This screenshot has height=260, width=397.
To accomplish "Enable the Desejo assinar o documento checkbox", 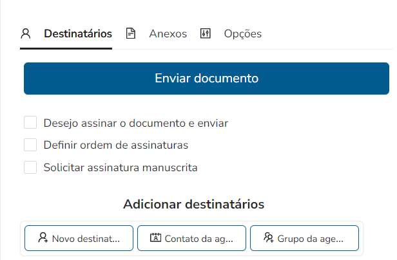I will coord(30,122).
